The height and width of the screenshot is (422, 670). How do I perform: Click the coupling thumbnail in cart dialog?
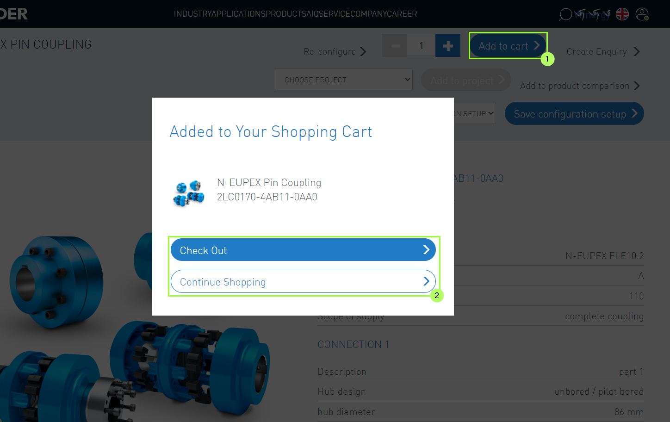click(x=189, y=192)
